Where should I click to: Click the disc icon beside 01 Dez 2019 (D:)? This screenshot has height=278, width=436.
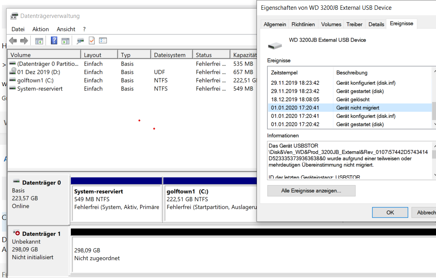13,71
